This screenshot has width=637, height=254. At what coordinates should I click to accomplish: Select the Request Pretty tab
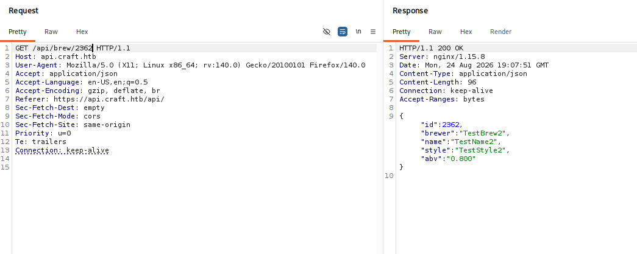tap(18, 32)
